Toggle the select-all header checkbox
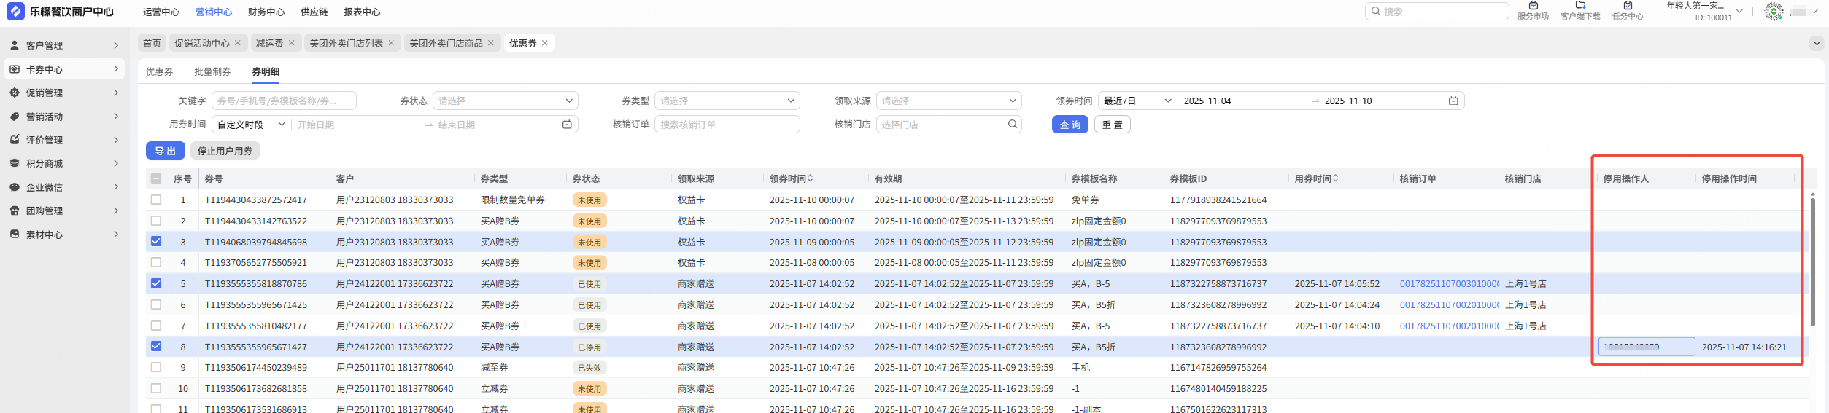Viewport: 1829px width, 413px height. point(156,178)
